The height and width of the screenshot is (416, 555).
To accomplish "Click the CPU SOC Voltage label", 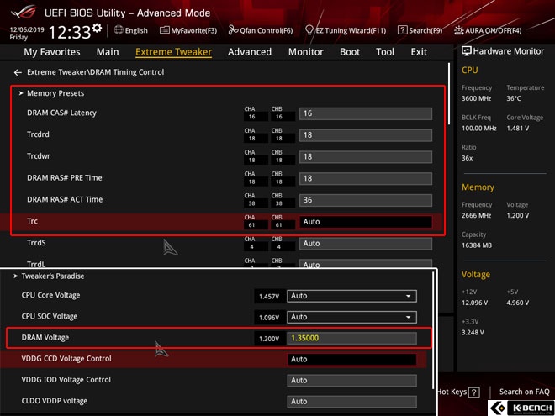I will pos(50,316).
